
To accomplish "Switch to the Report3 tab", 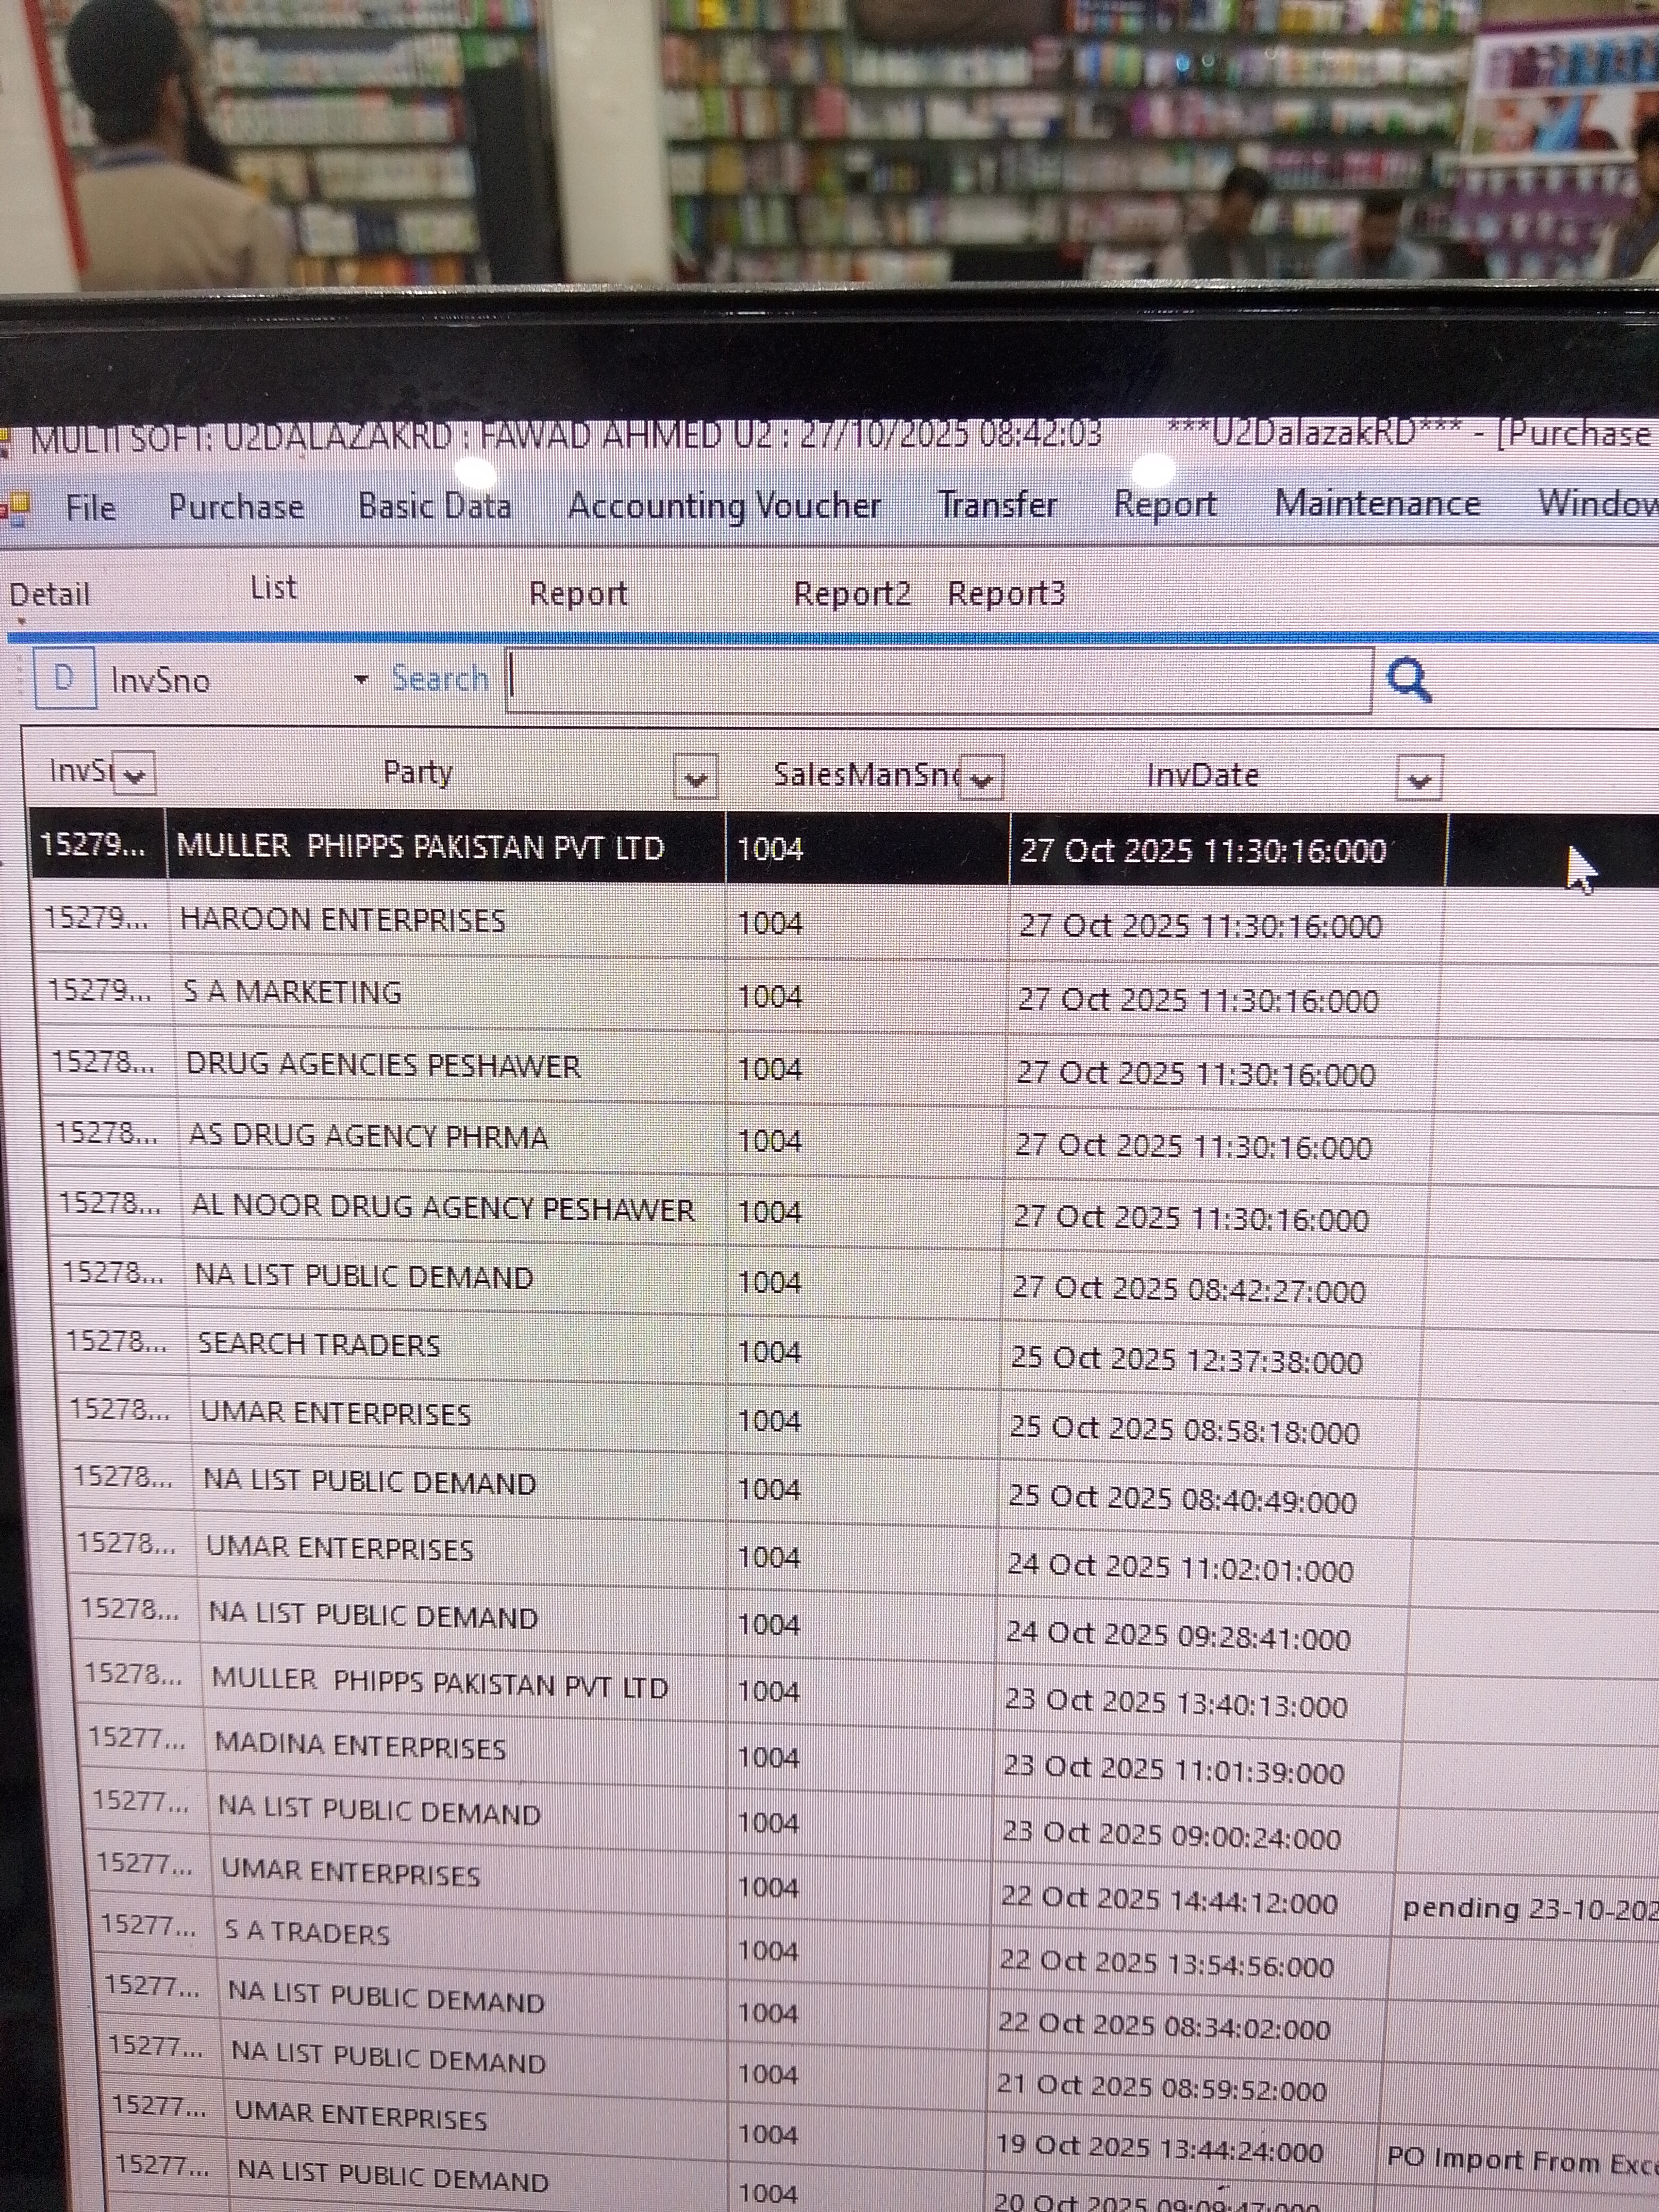I will pyautogui.click(x=1005, y=594).
